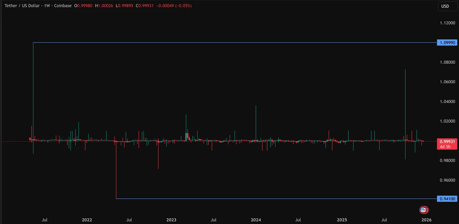Click the US flag economic event icon
Image resolution: width=459 pixels, height=224 pixels.
(423, 210)
